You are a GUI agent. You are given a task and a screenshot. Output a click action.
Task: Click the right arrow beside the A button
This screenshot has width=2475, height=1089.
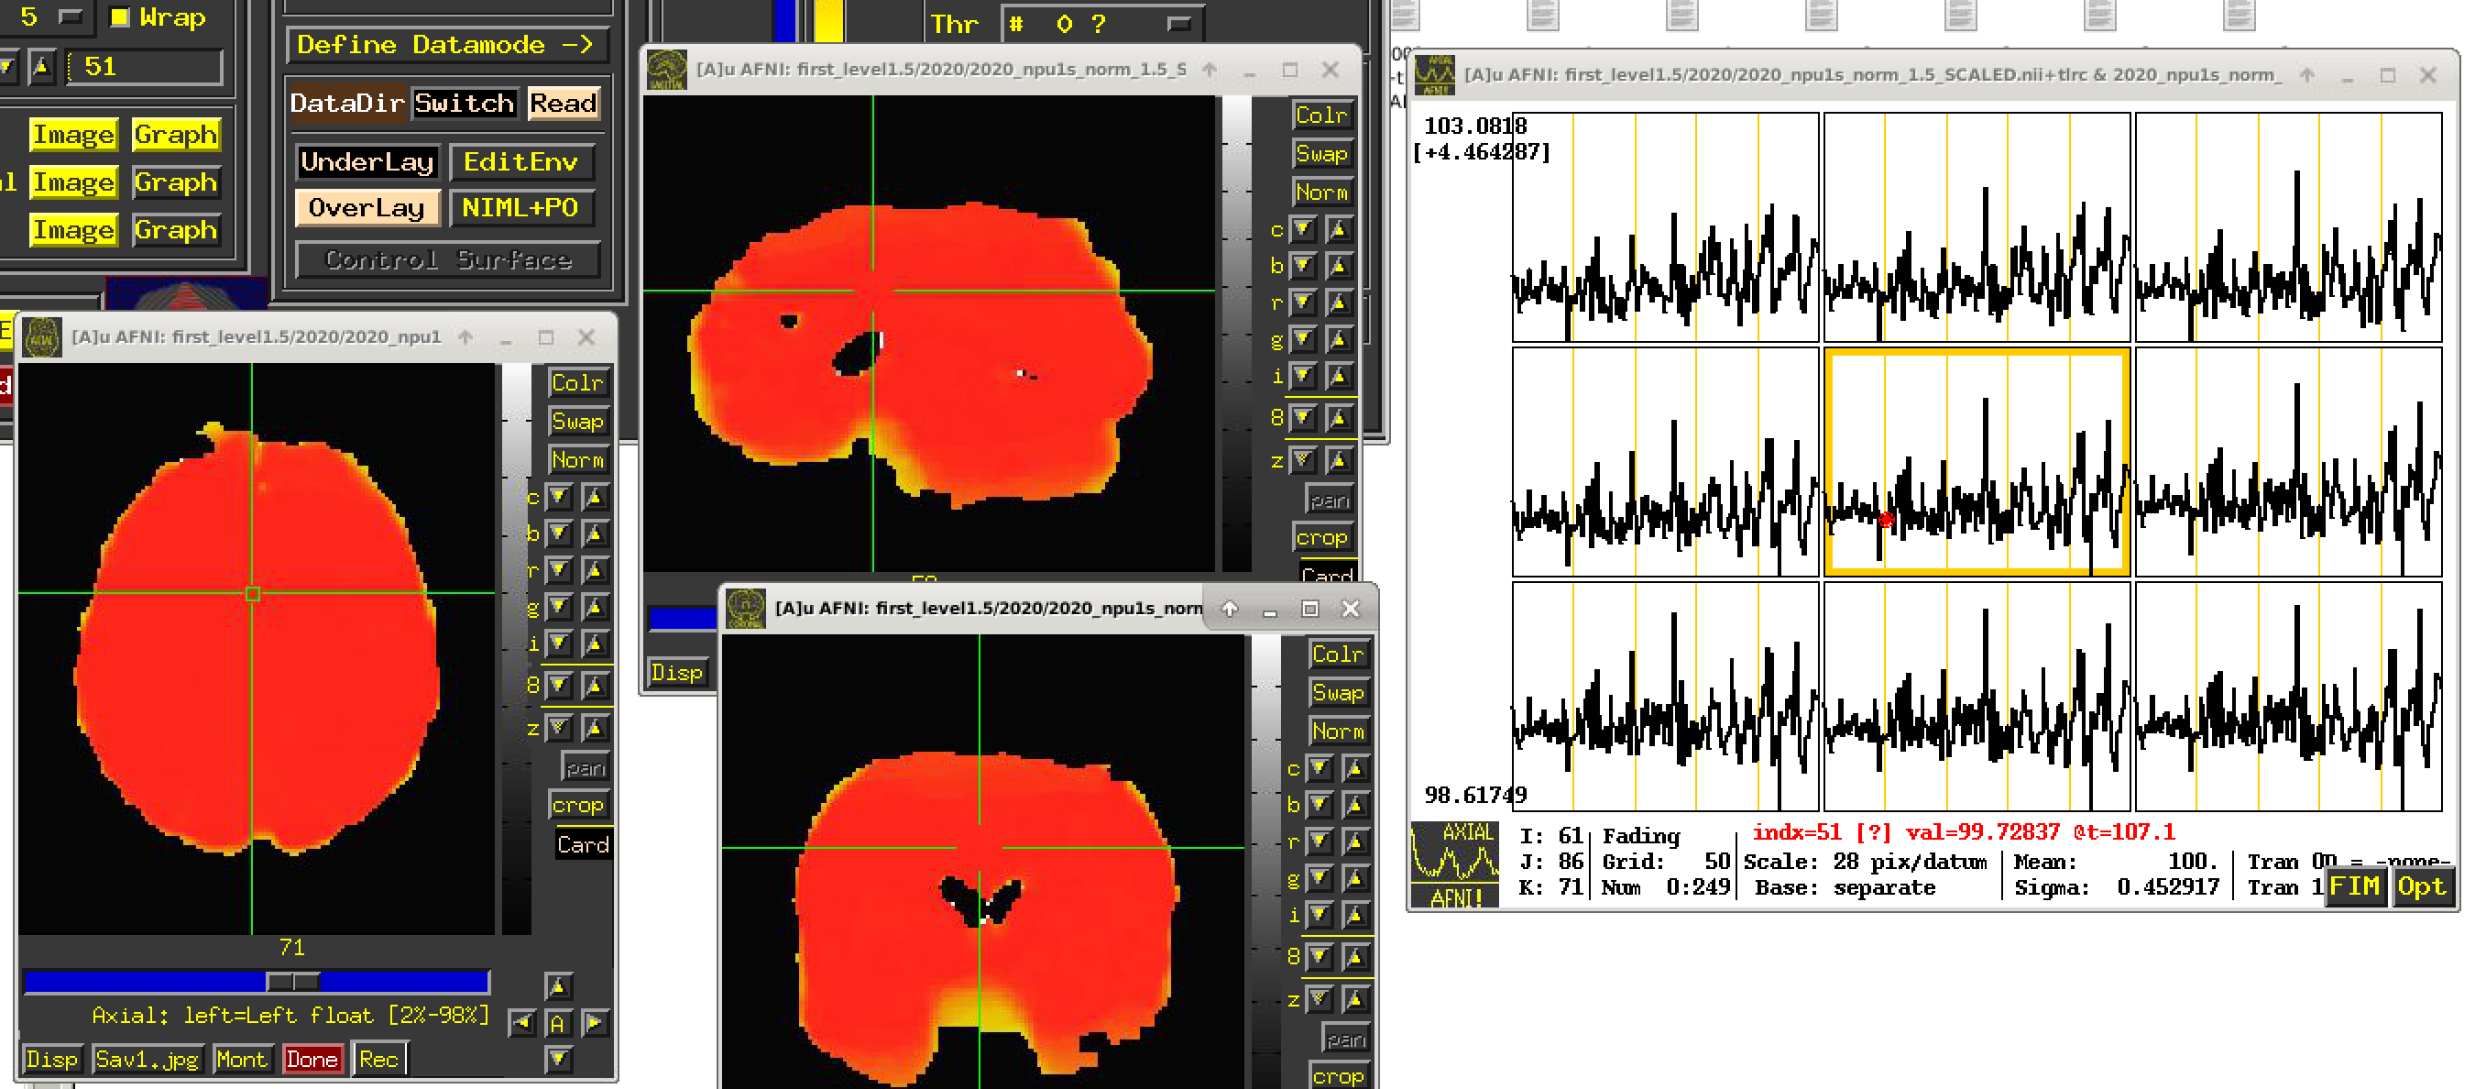594,1023
